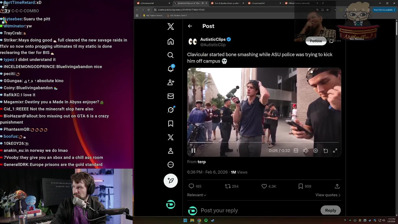
Task: Open Windows Start menu
Action: coord(185,220)
